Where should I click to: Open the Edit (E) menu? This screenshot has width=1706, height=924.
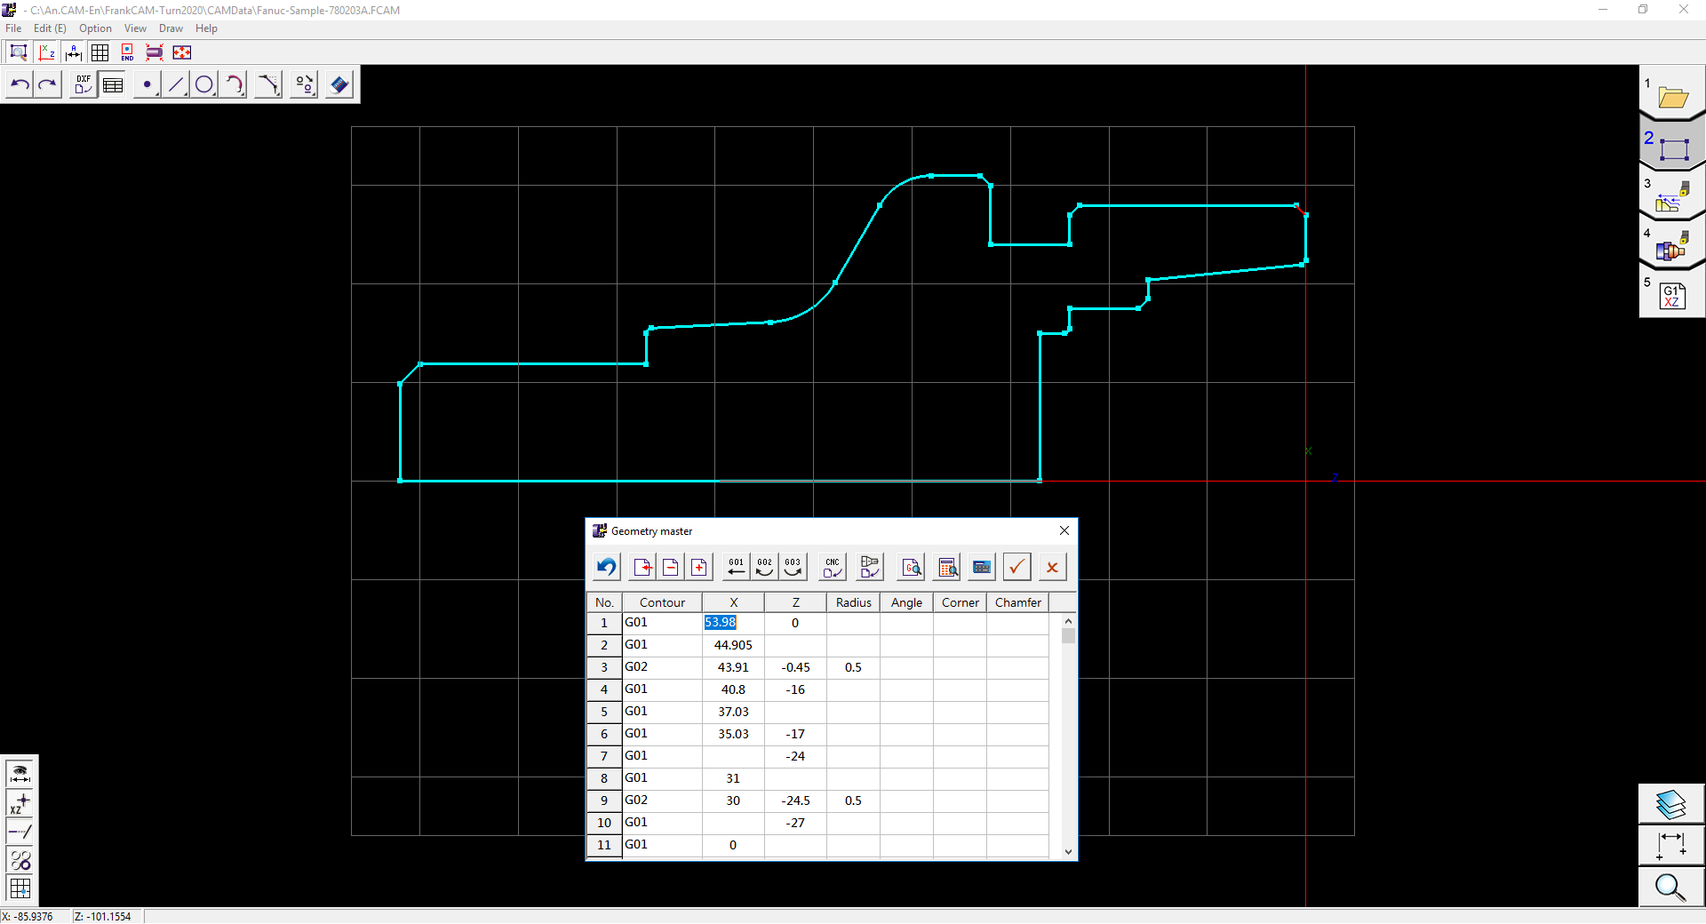pos(50,28)
